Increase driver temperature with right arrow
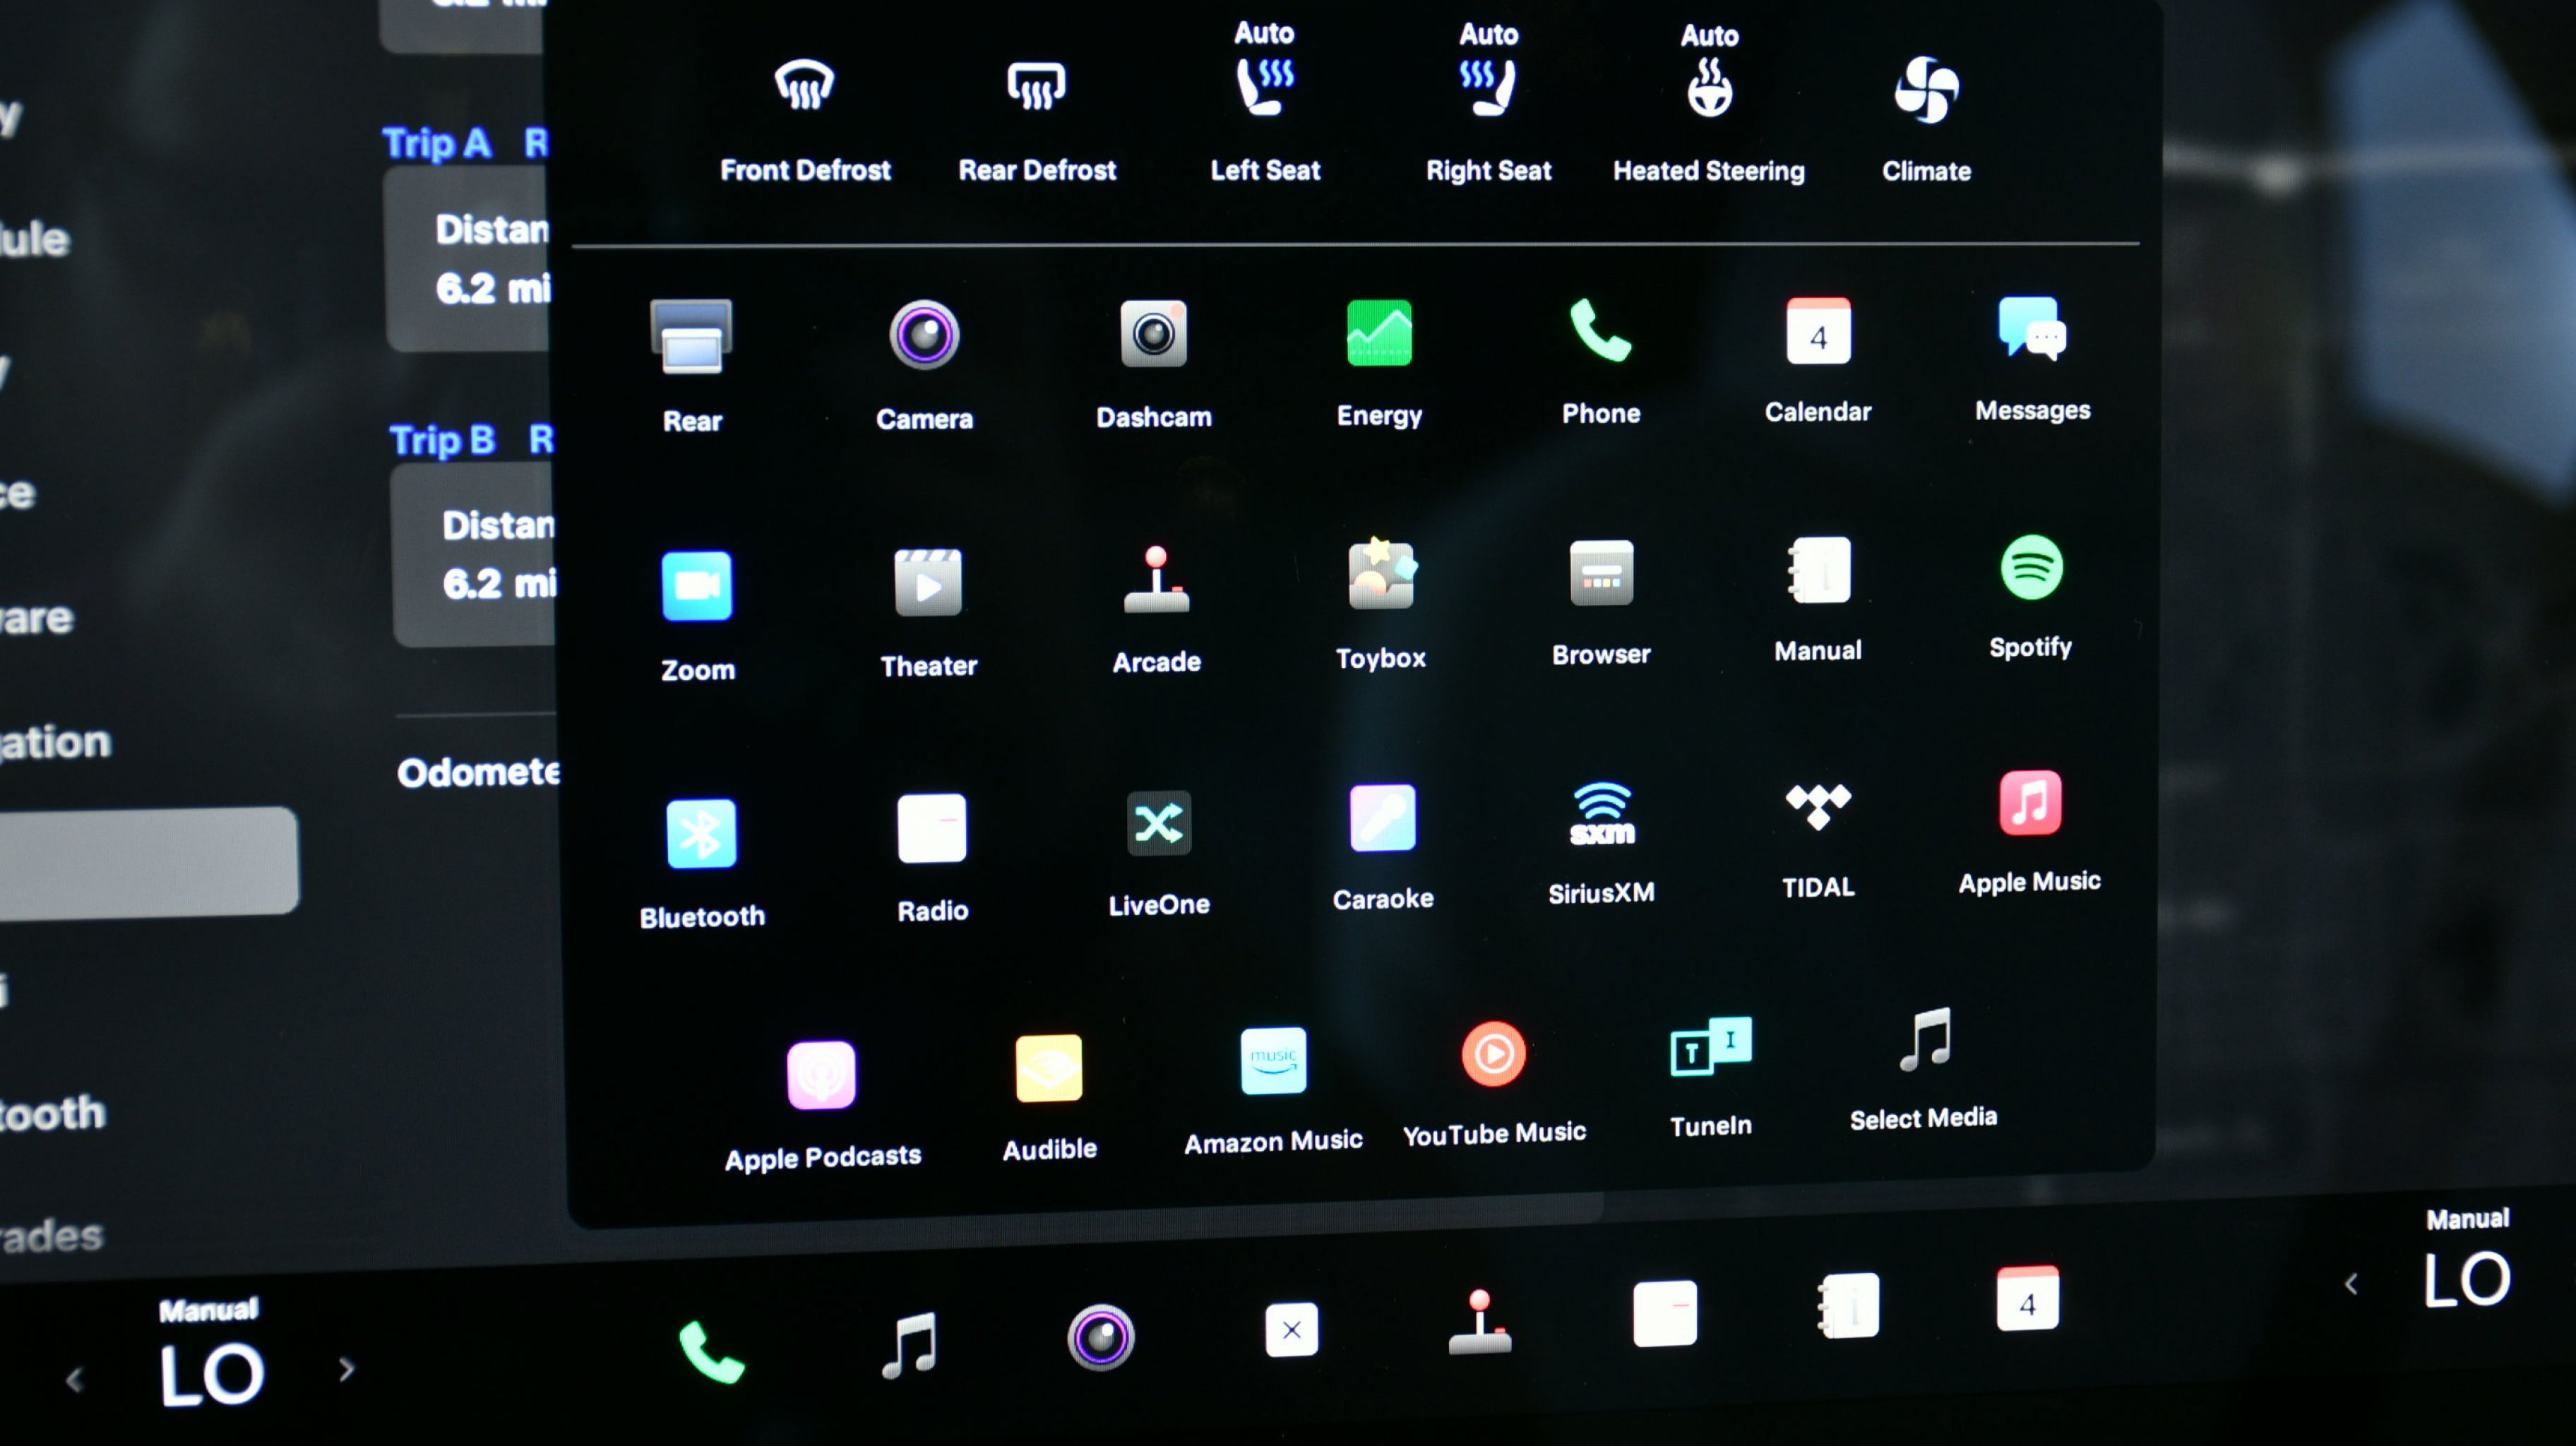Screen dimensions: 2576x1446 [x=346, y=1368]
